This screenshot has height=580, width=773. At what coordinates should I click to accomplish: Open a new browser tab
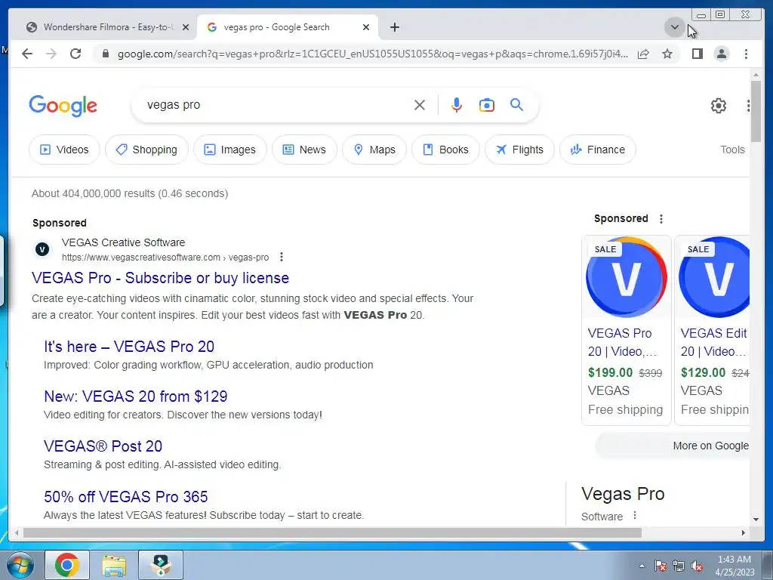394,27
